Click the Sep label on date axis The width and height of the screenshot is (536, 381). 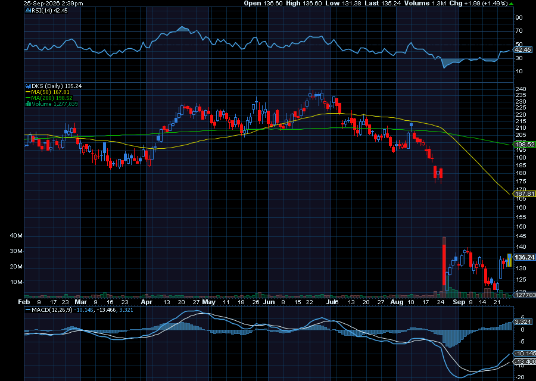(459, 302)
